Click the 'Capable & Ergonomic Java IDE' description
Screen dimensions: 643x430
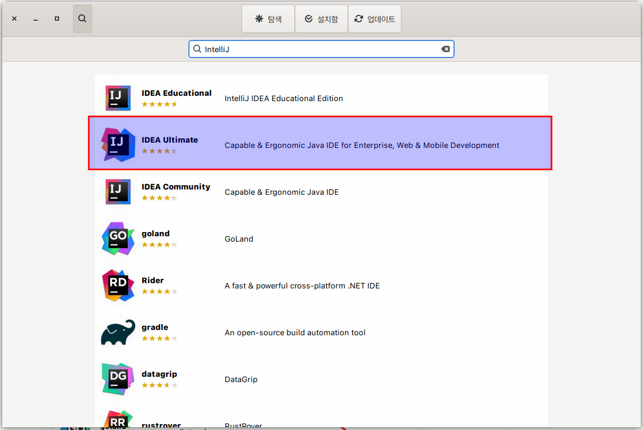click(x=282, y=192)
